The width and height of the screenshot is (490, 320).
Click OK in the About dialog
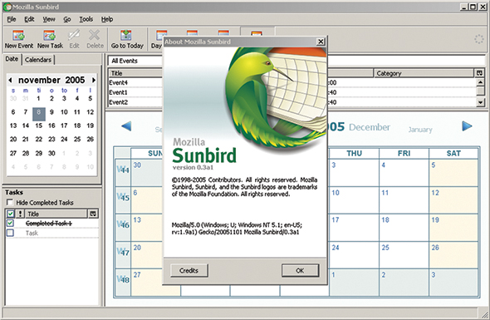[300, 271]
